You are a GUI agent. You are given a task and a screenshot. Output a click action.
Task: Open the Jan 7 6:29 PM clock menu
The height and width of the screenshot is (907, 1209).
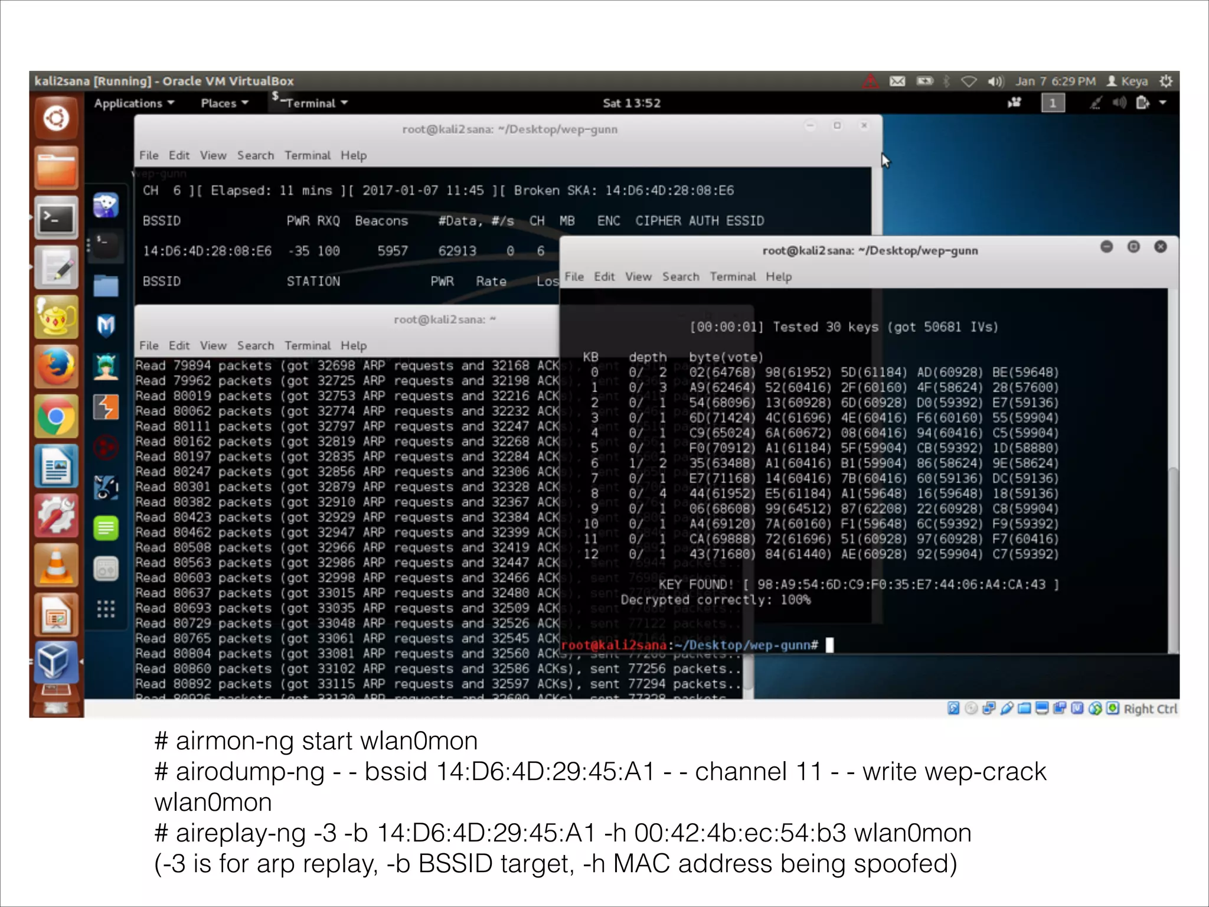1056,81
